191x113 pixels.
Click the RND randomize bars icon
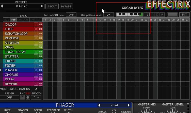(22, 98)
